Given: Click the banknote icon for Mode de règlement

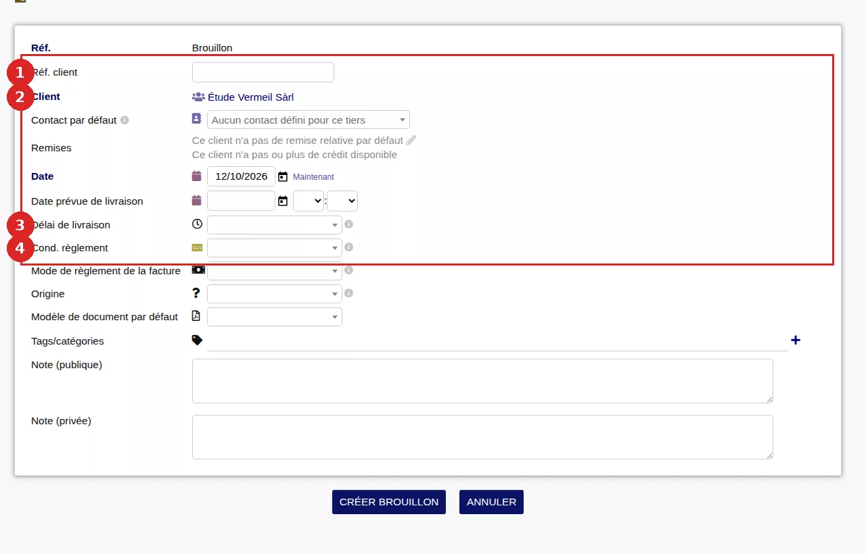Looking at the screenshot, I should tap(198, 270).
